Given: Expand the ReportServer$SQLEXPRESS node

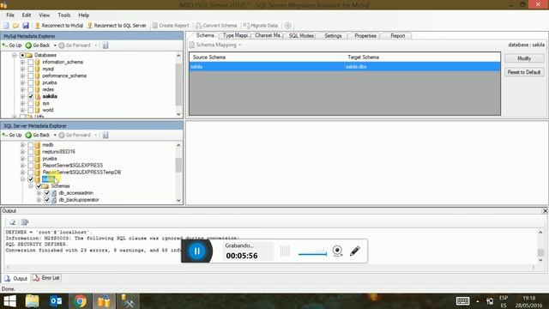Looking at the screenshot, I should (22, 166).
